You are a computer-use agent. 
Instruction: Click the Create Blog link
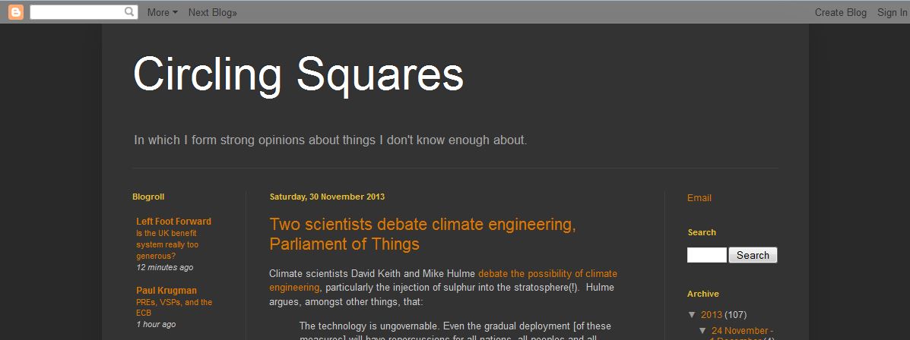(840, 12)
